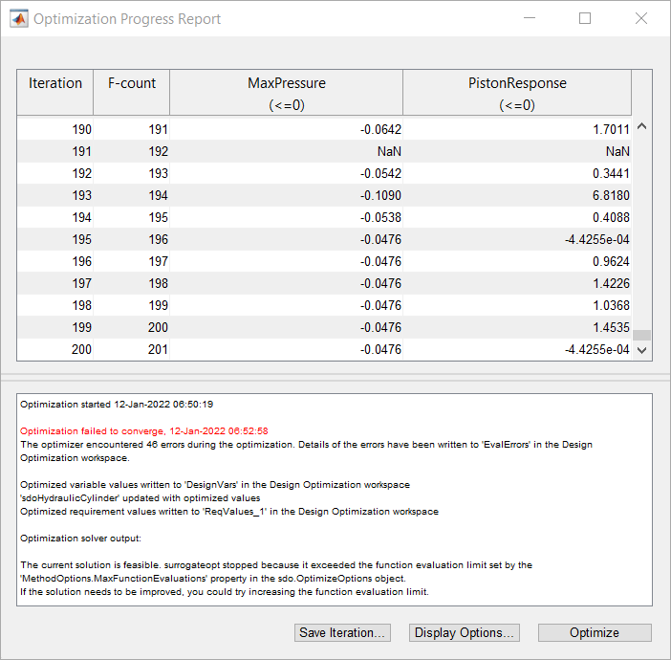671x660 pixels.
Task: Select iteration 190 cell
Action: click(55, 129)
